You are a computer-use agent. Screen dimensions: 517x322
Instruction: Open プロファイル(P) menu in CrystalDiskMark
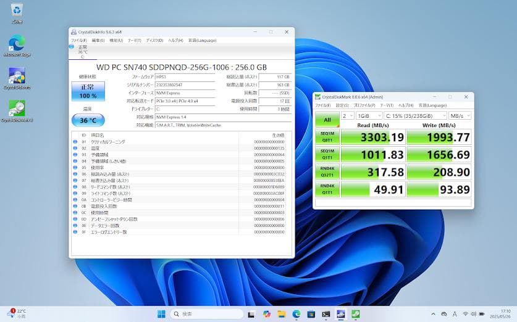pyautogui.click(x=364, y=105)
